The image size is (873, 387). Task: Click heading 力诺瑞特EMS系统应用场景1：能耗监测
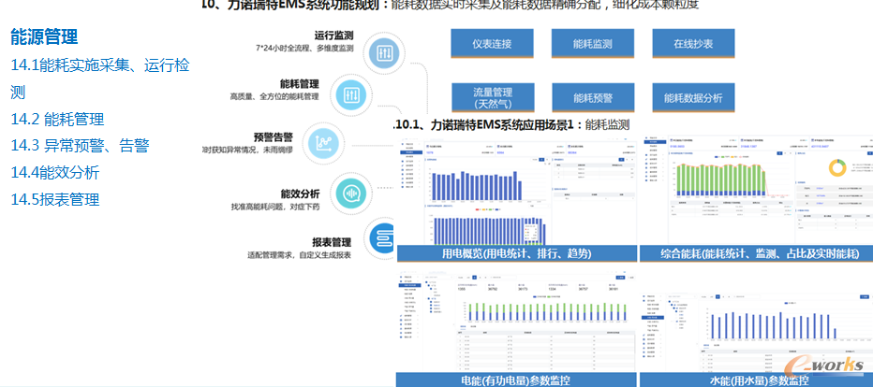pyautogui.click(x=510, y=124)
